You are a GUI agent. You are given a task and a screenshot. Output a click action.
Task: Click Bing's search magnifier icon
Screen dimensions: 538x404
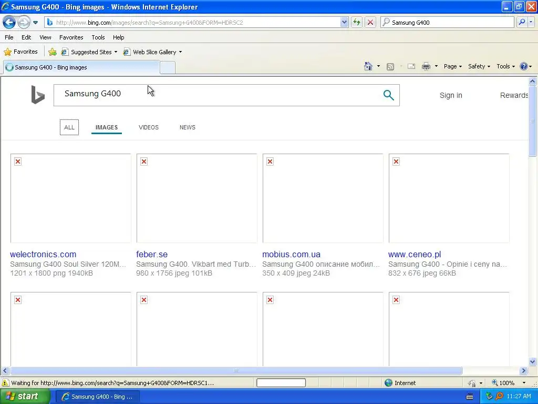(388, 95)
